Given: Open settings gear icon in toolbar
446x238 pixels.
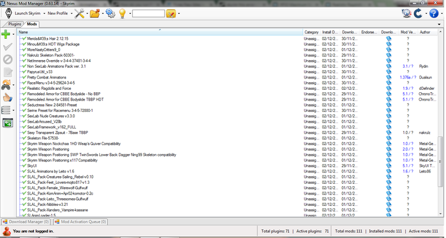Looking at the screenshot, I should pyautogui.click(x=111, y=13).
